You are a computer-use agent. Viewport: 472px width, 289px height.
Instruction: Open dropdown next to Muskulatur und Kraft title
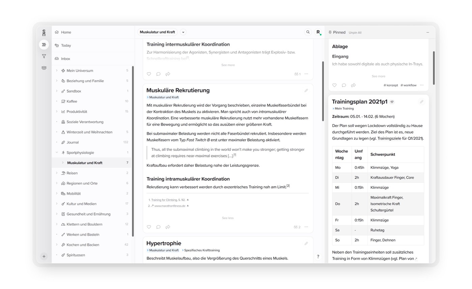tap(183, 32)
